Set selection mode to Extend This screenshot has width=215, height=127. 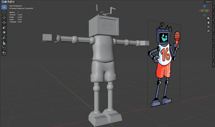point(5,2)
